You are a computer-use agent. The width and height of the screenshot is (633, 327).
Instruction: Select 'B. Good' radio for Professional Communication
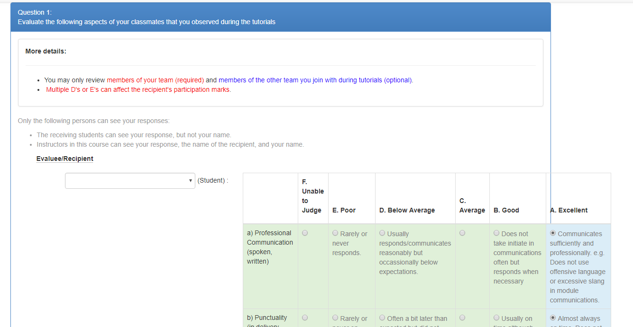point(496,233)
